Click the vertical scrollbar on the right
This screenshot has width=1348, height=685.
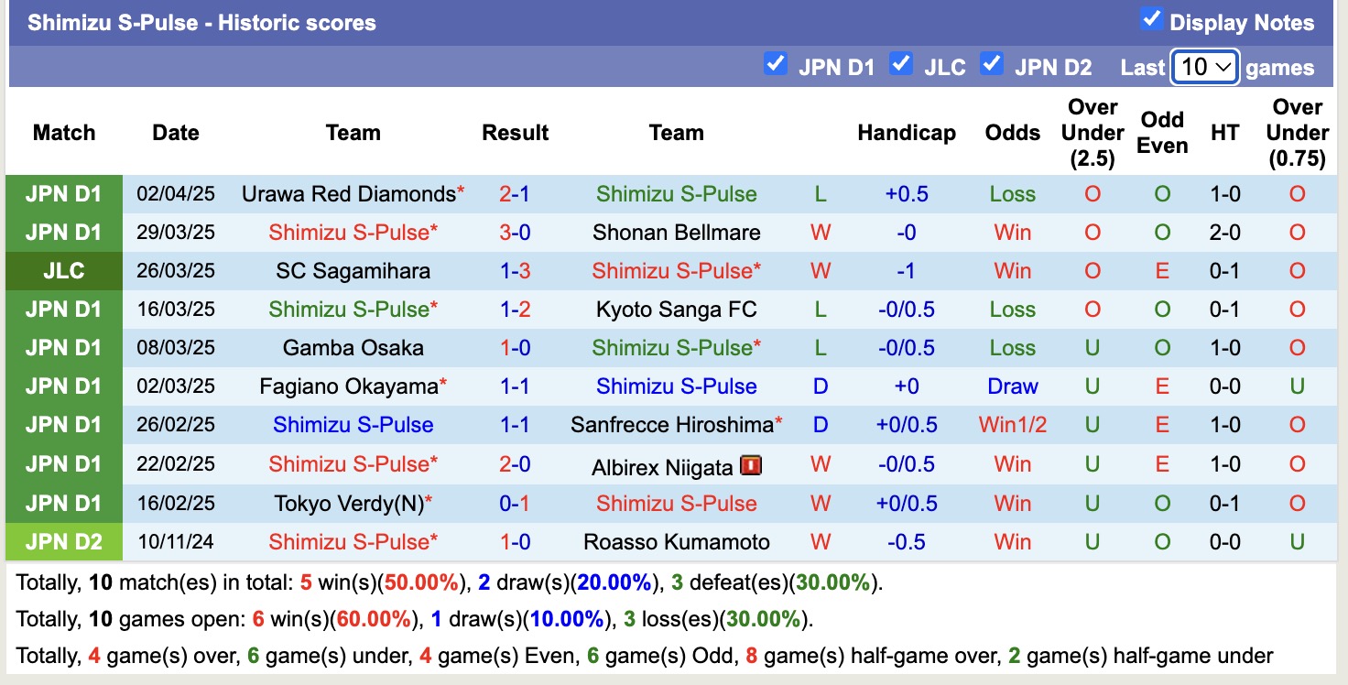[x=1342, y=342]
